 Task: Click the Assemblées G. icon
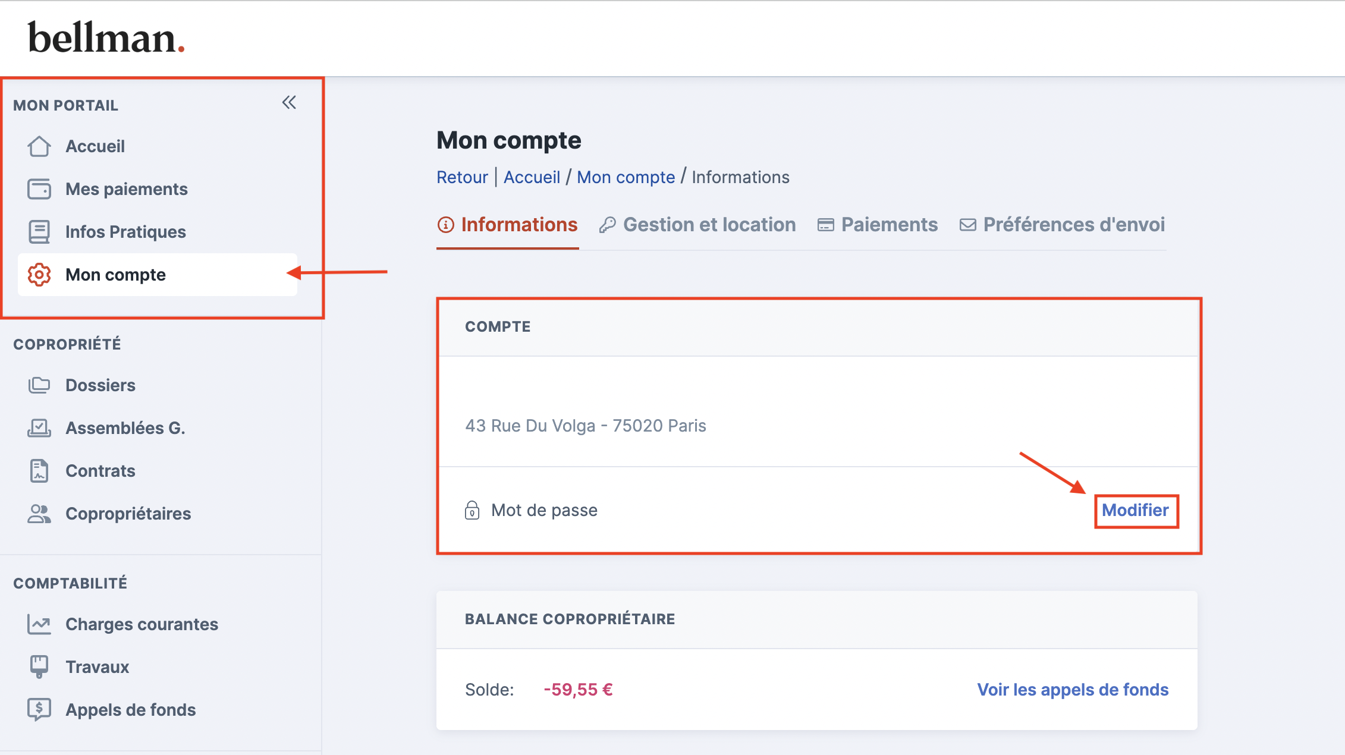pyautogui.click(x=39, y=428)
